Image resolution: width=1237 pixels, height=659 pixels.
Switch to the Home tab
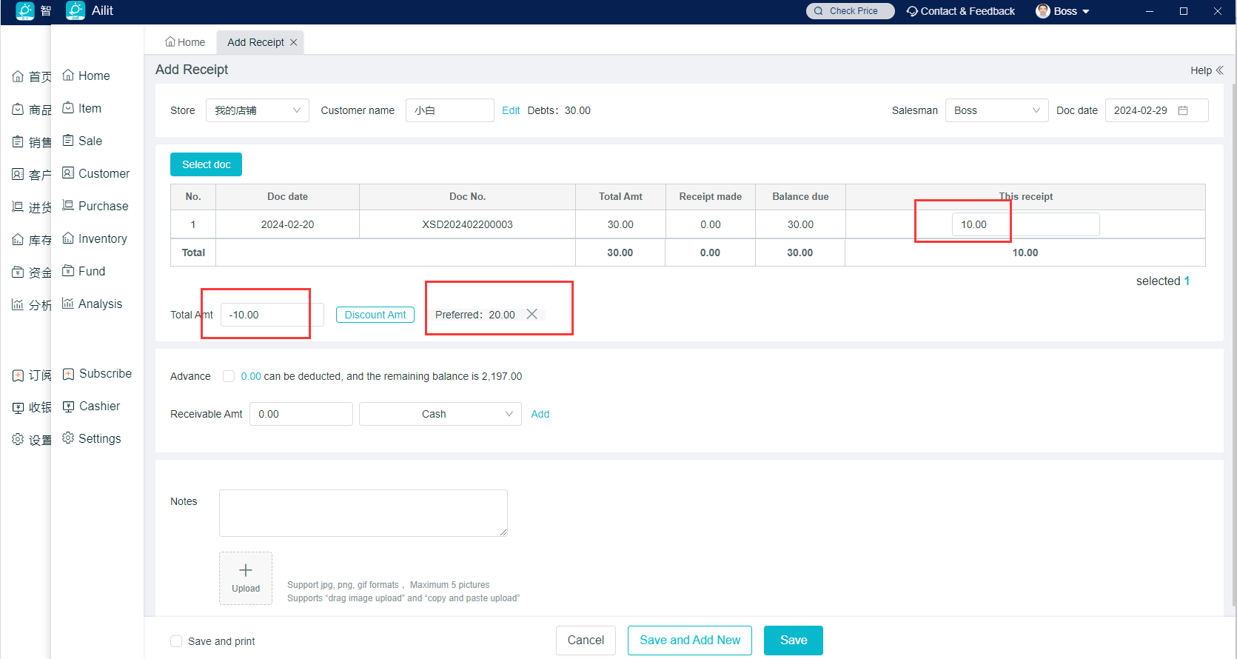click(185, 42)
